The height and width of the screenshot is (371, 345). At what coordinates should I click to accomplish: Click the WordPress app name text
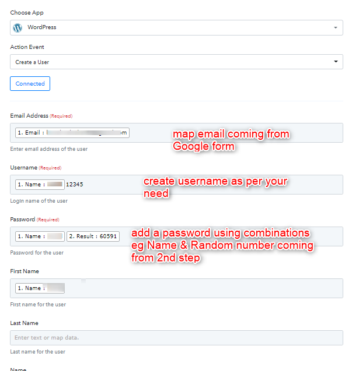click(x=41, y=27)
